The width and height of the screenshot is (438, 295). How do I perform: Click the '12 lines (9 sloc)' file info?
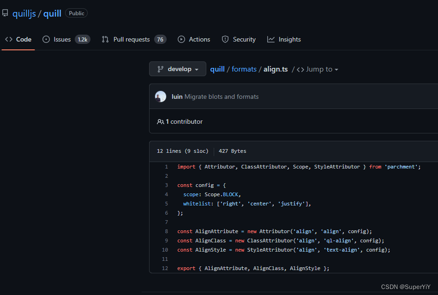(x=183, y=151)
